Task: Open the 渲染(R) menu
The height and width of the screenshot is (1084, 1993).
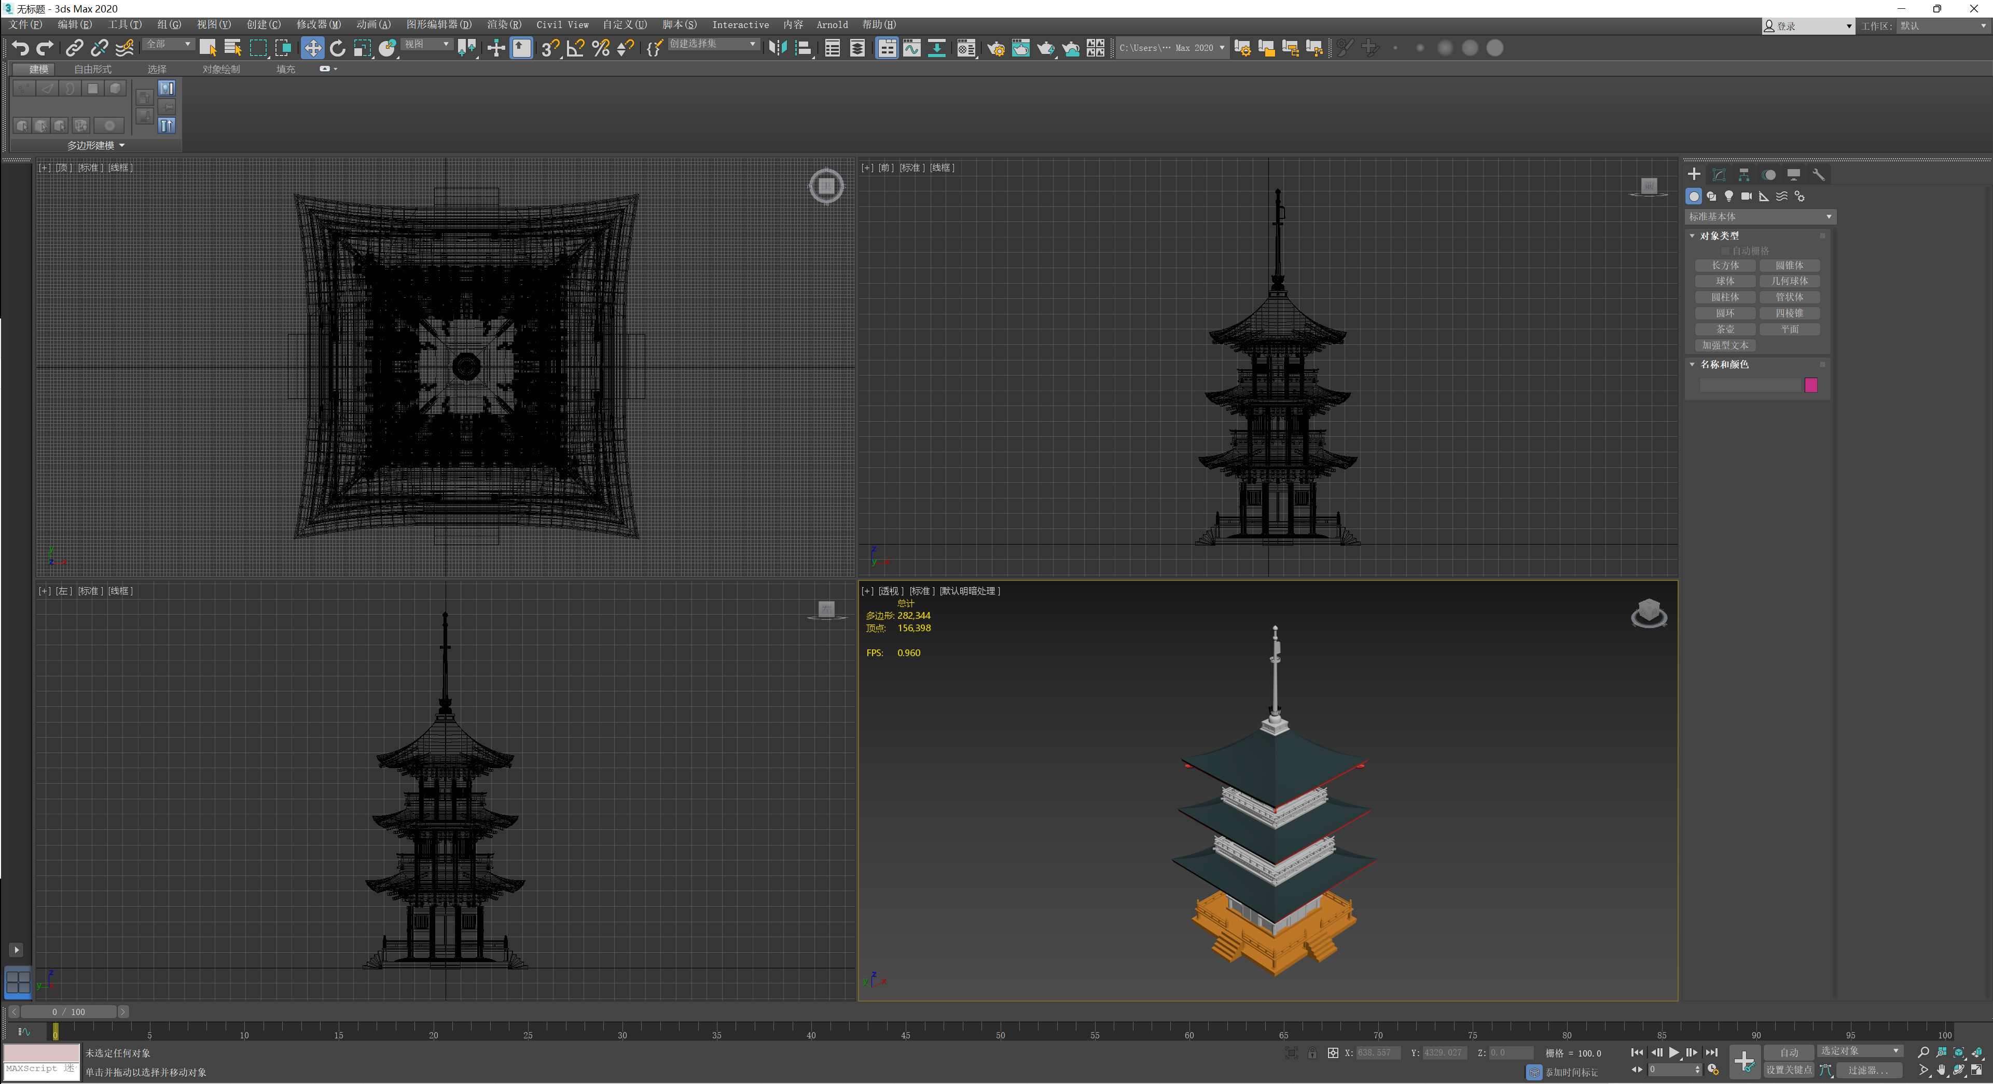Action: (x=504, y=25)
